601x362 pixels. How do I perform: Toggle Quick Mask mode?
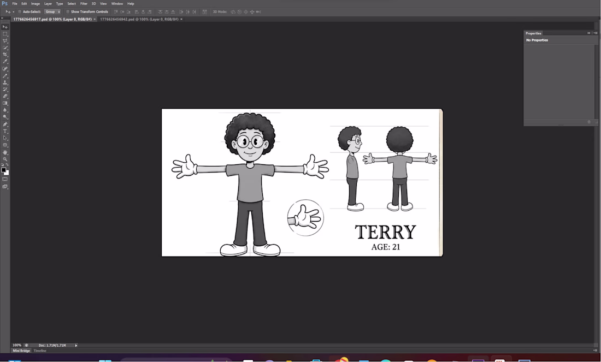pos(5,179)
